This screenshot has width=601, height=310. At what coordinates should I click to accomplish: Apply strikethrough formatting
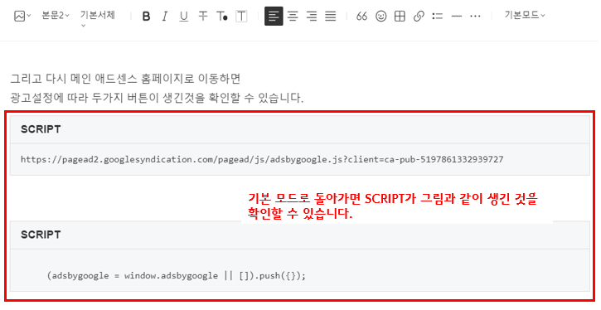click(203, 16)
